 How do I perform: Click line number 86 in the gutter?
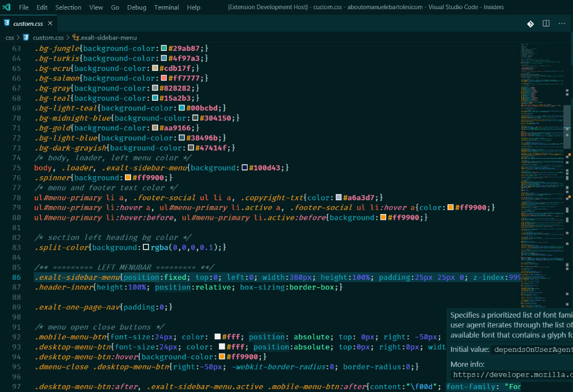pos(16,278)
